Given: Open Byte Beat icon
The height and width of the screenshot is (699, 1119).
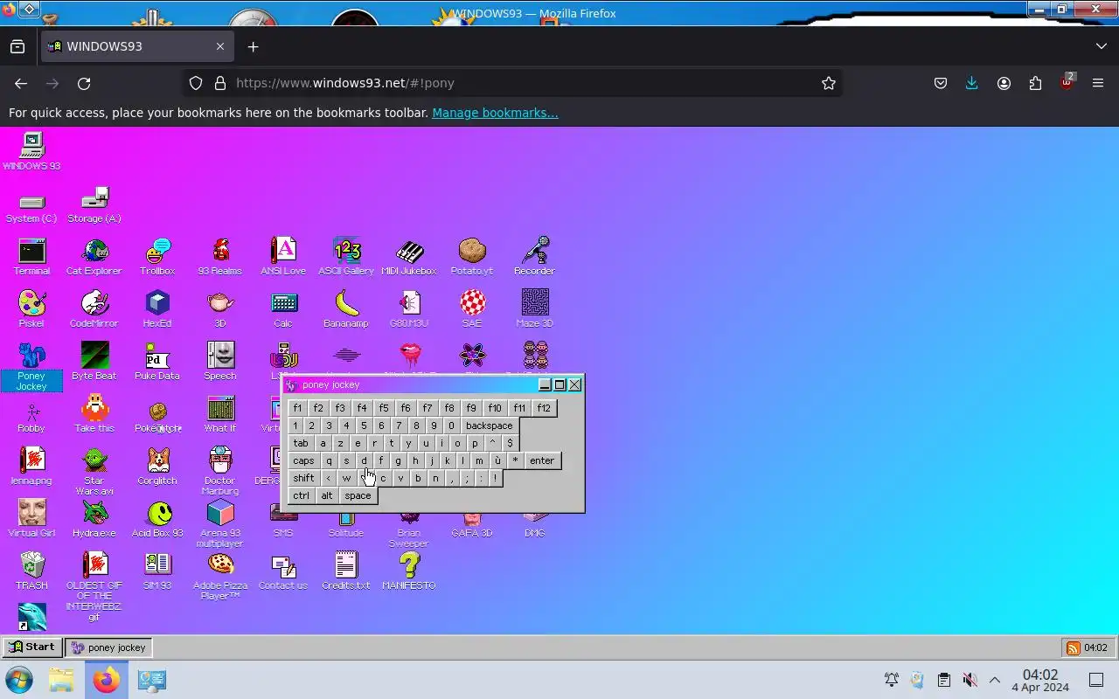Looking at the screenshot, I should point(94,361).
